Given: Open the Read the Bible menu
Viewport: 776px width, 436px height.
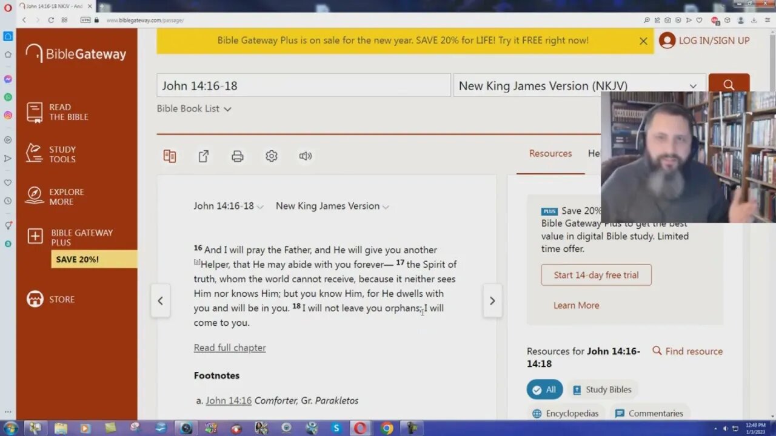Looking at the screenshot, I should pos(58,112).
